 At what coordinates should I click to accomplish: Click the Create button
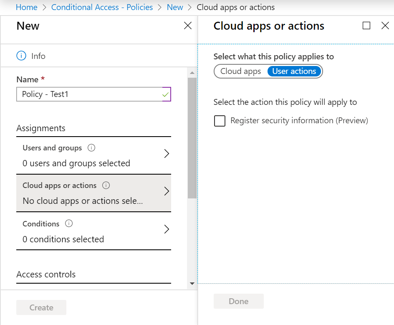pos(41,307)
